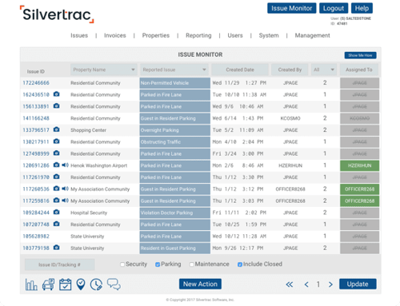The height and width of the screenshot is (306, 400).
Task: View camera photo for issue 156133891
Action: pyautogui.click(x=56, y=105)
